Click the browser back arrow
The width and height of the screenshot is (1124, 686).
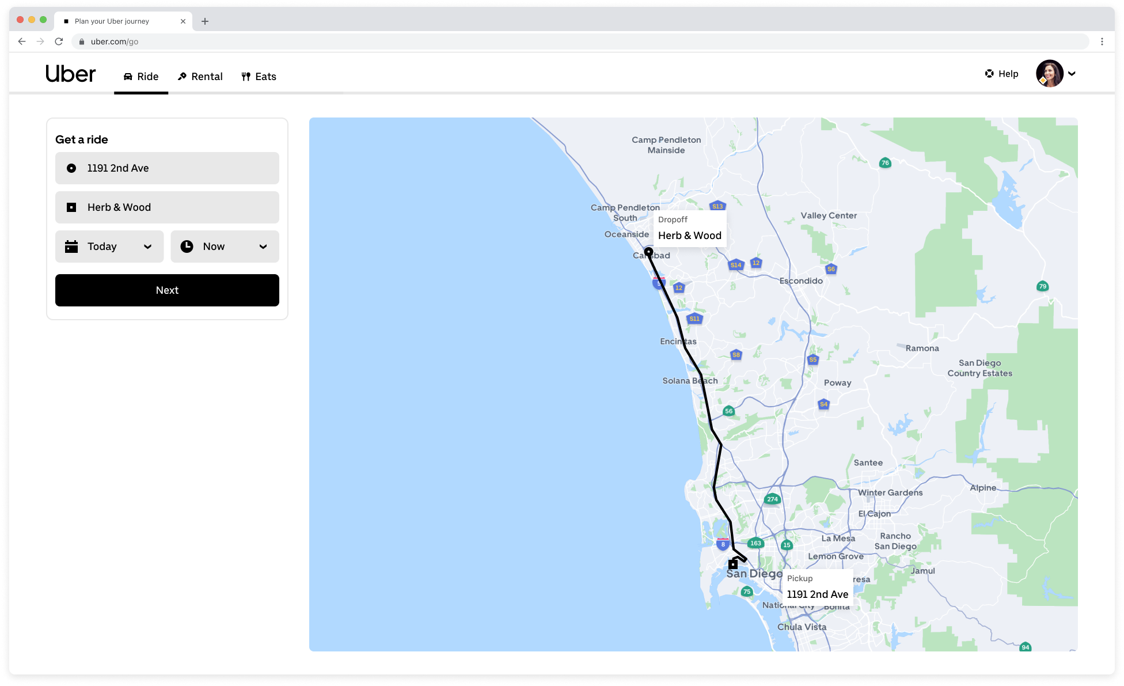point(22,41)
